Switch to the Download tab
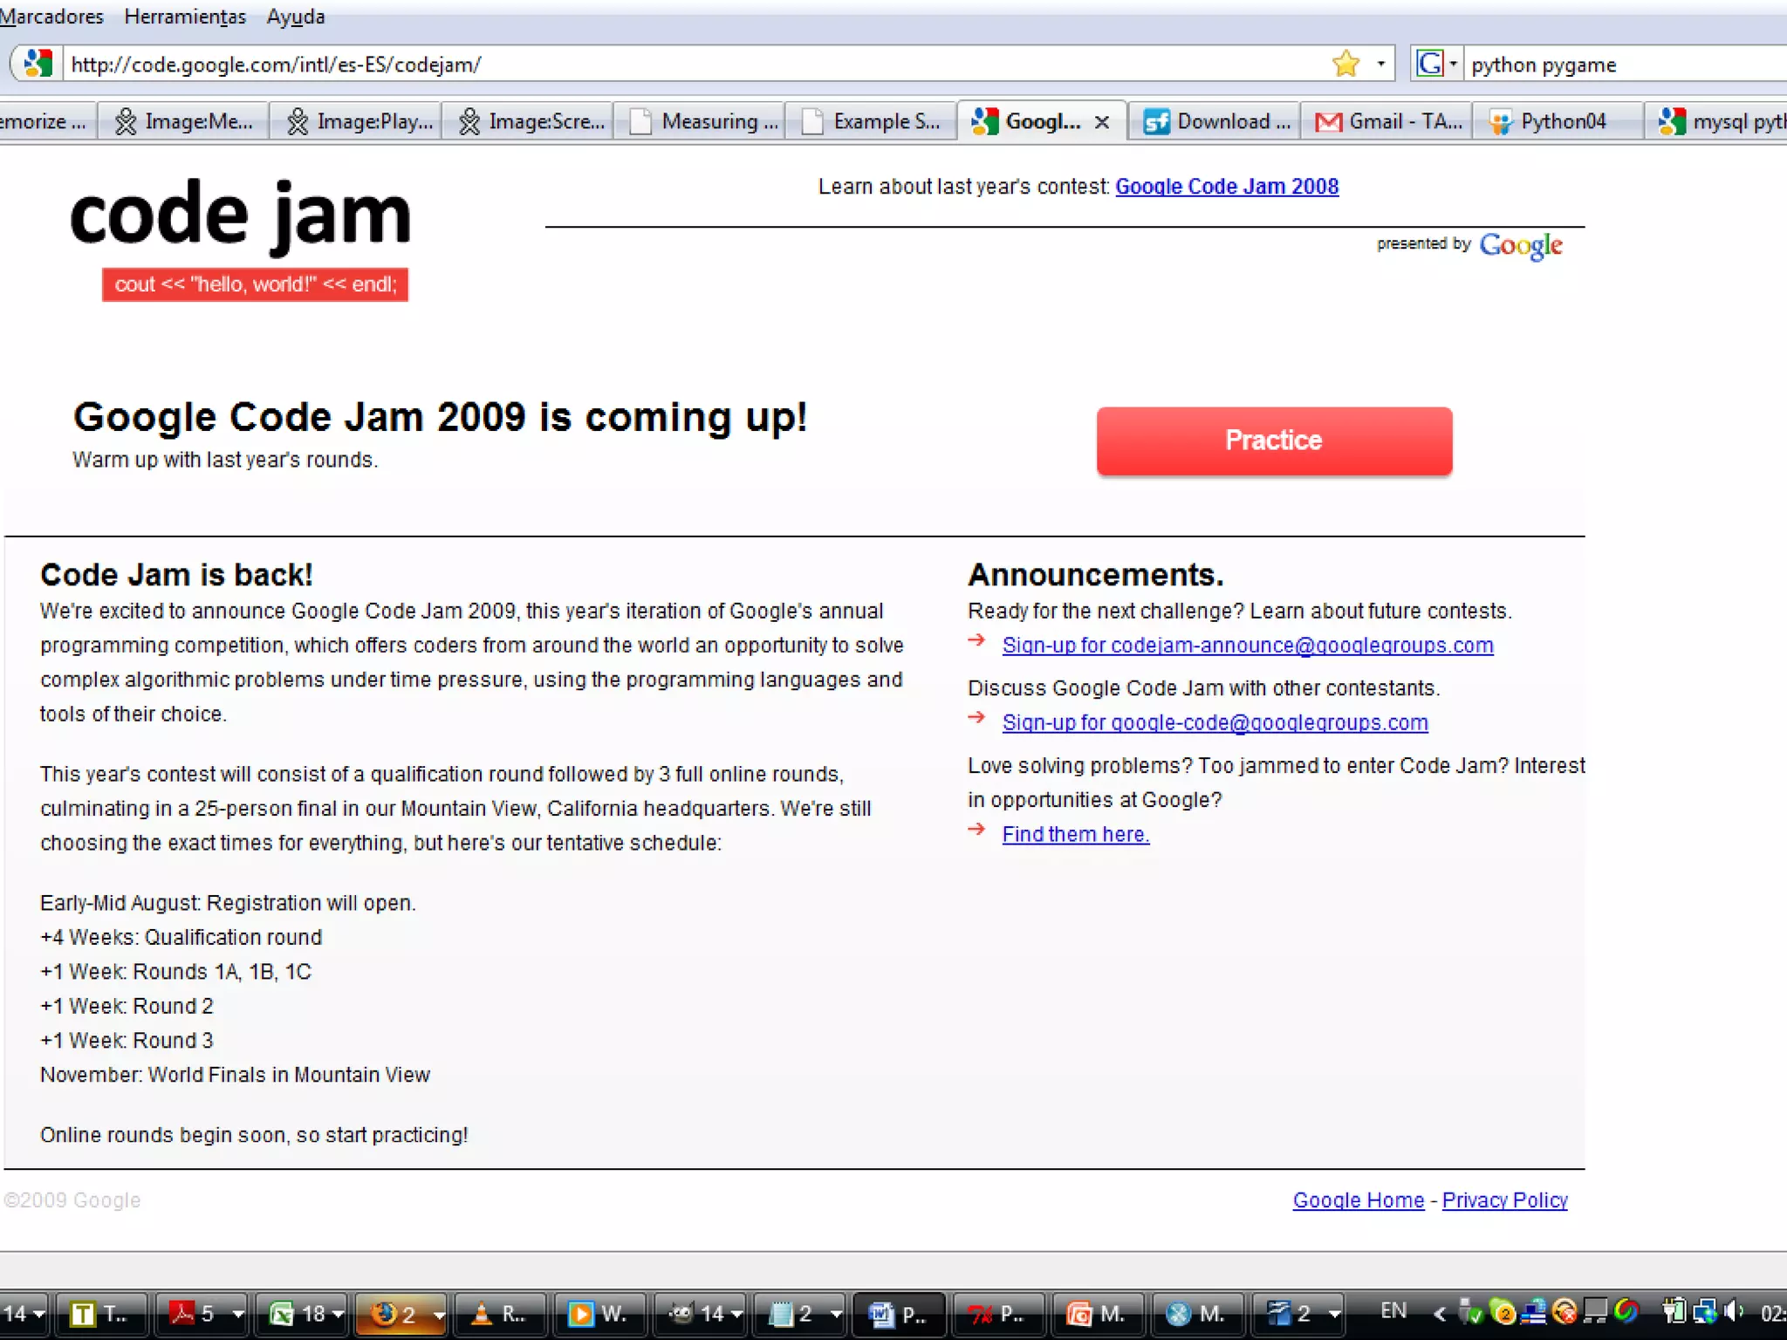The image size is (1787, 1340). (1216, 122)
